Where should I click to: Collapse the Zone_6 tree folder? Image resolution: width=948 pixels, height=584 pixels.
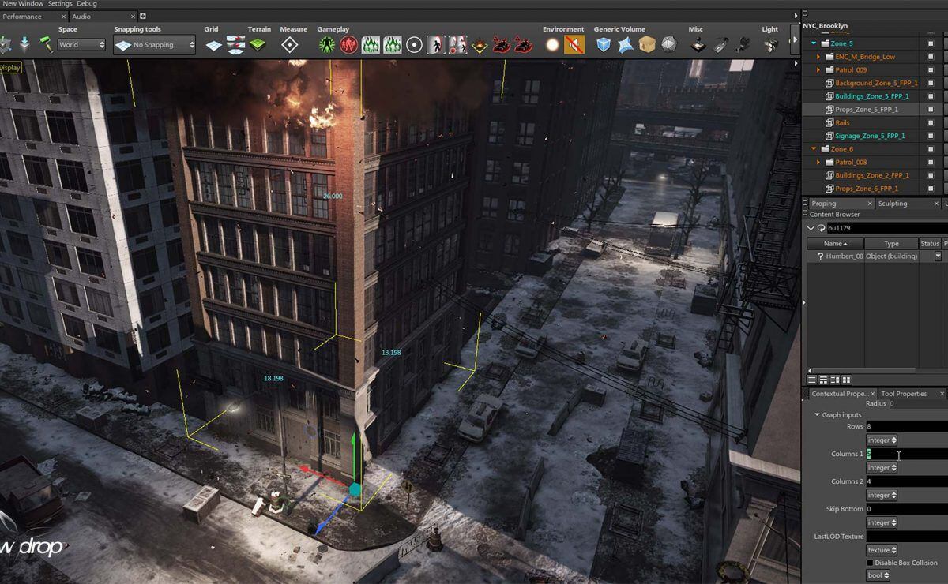814,149
